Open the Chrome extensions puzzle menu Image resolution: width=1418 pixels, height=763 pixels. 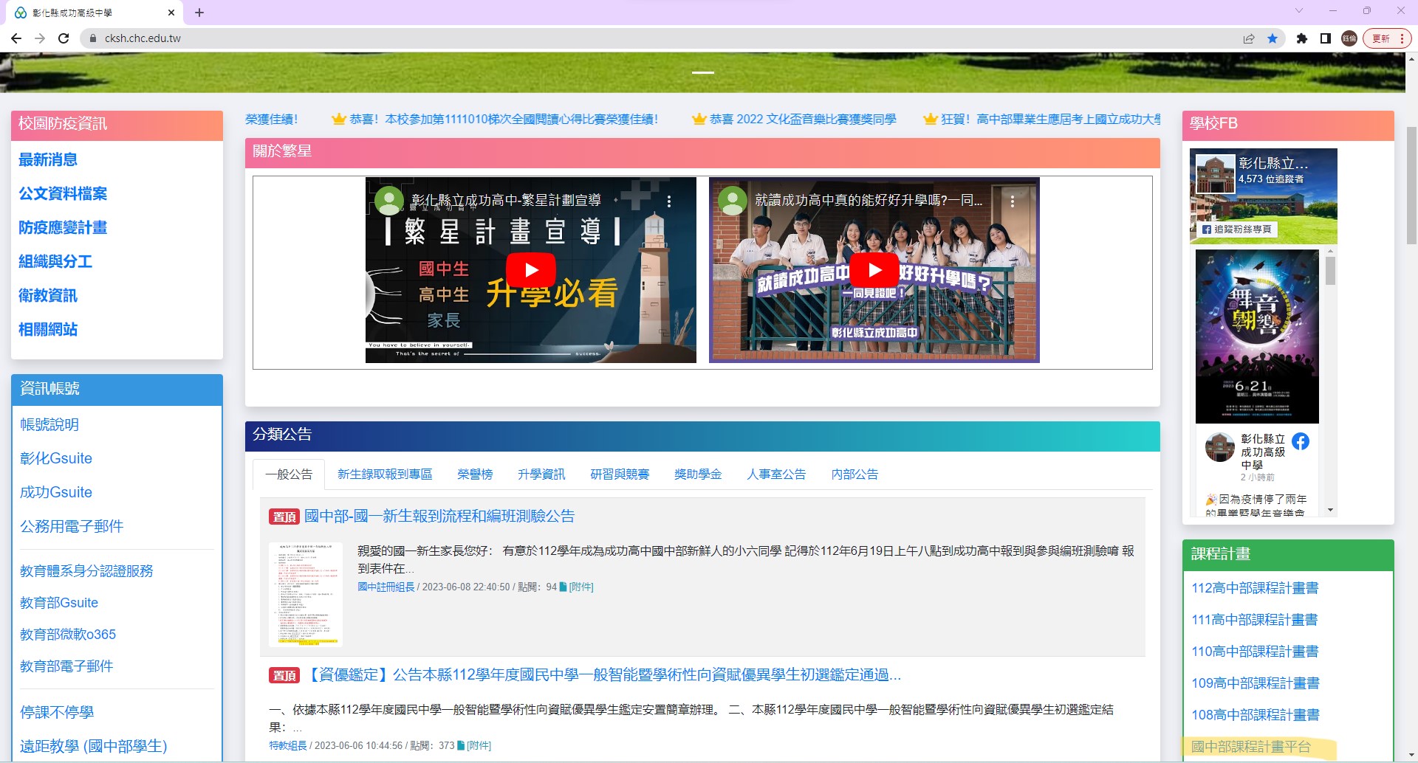tap(1302, 38)
